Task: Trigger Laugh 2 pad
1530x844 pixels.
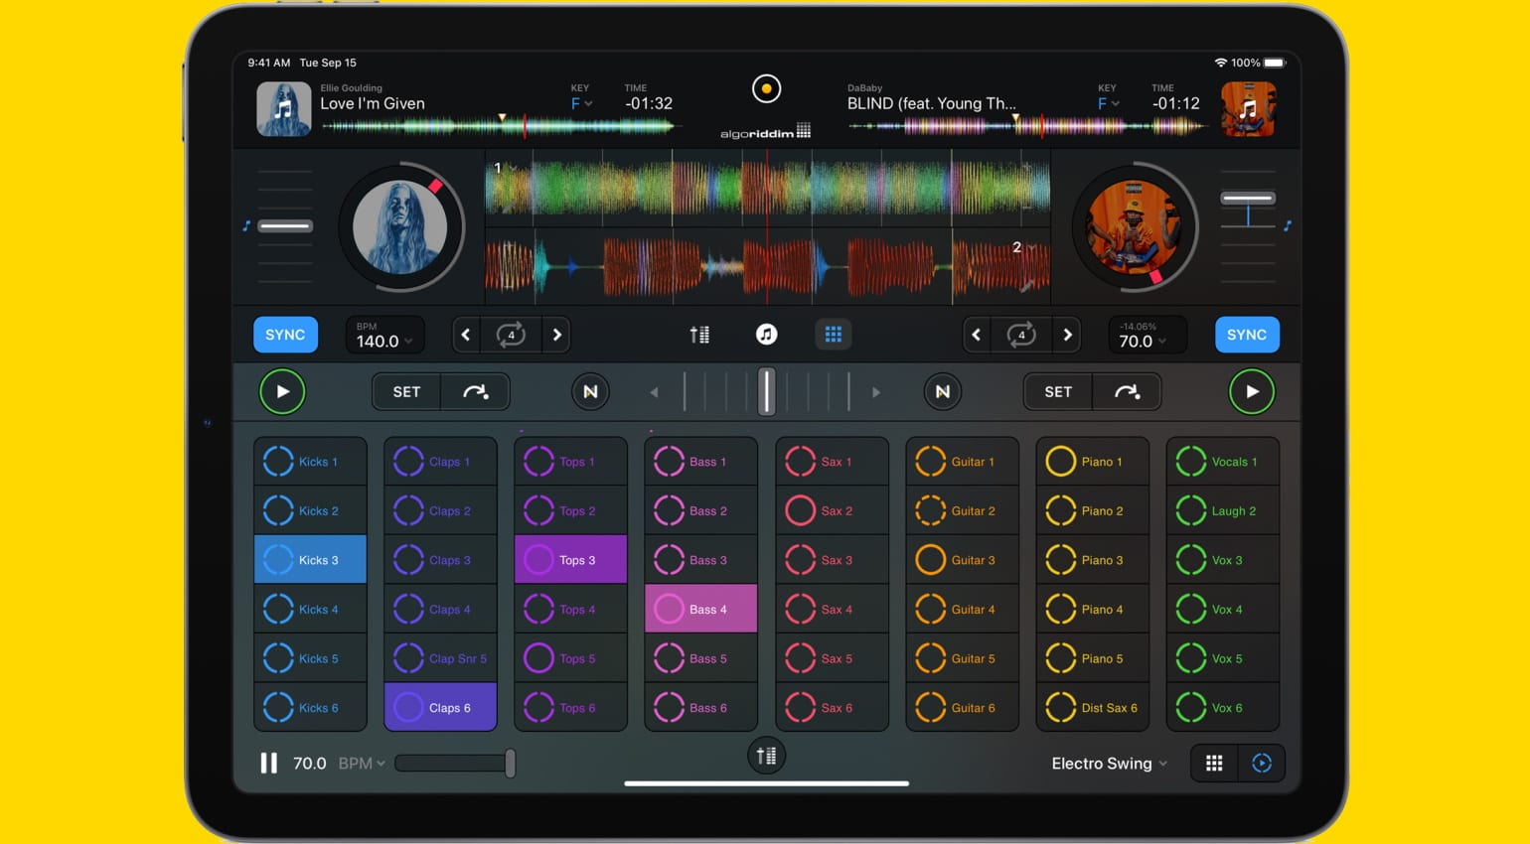Action: (x=1222, y=510)
